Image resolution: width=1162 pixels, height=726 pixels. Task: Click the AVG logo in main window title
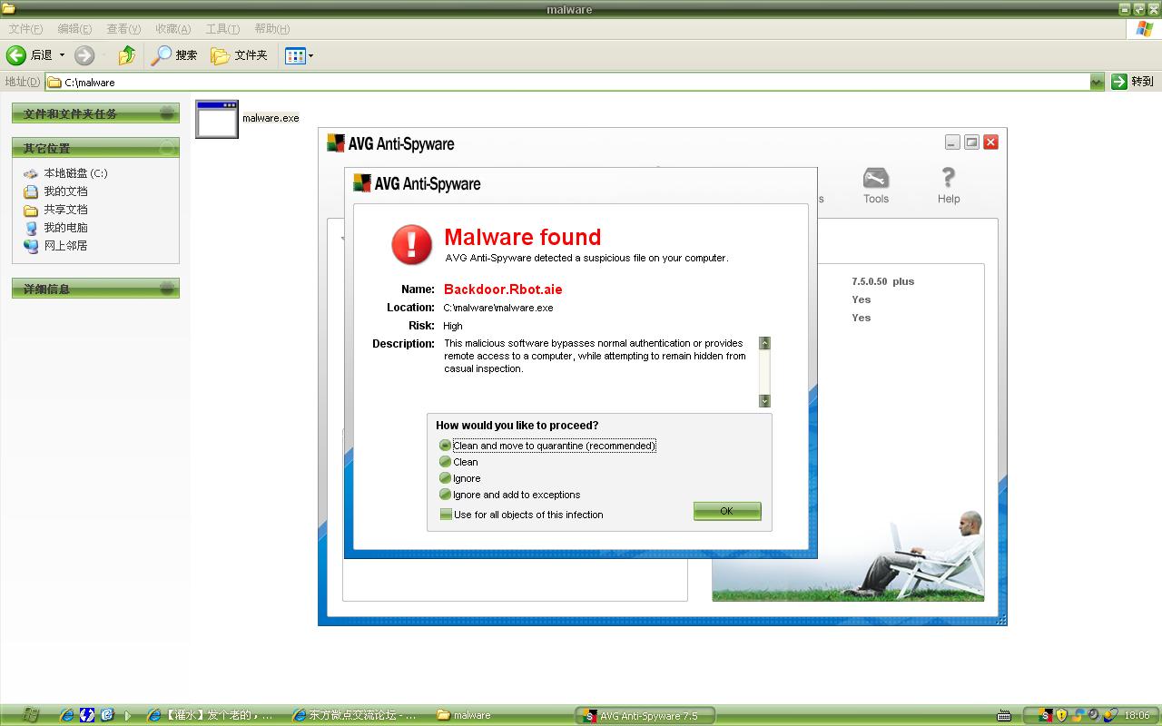[x=336, y=143]
